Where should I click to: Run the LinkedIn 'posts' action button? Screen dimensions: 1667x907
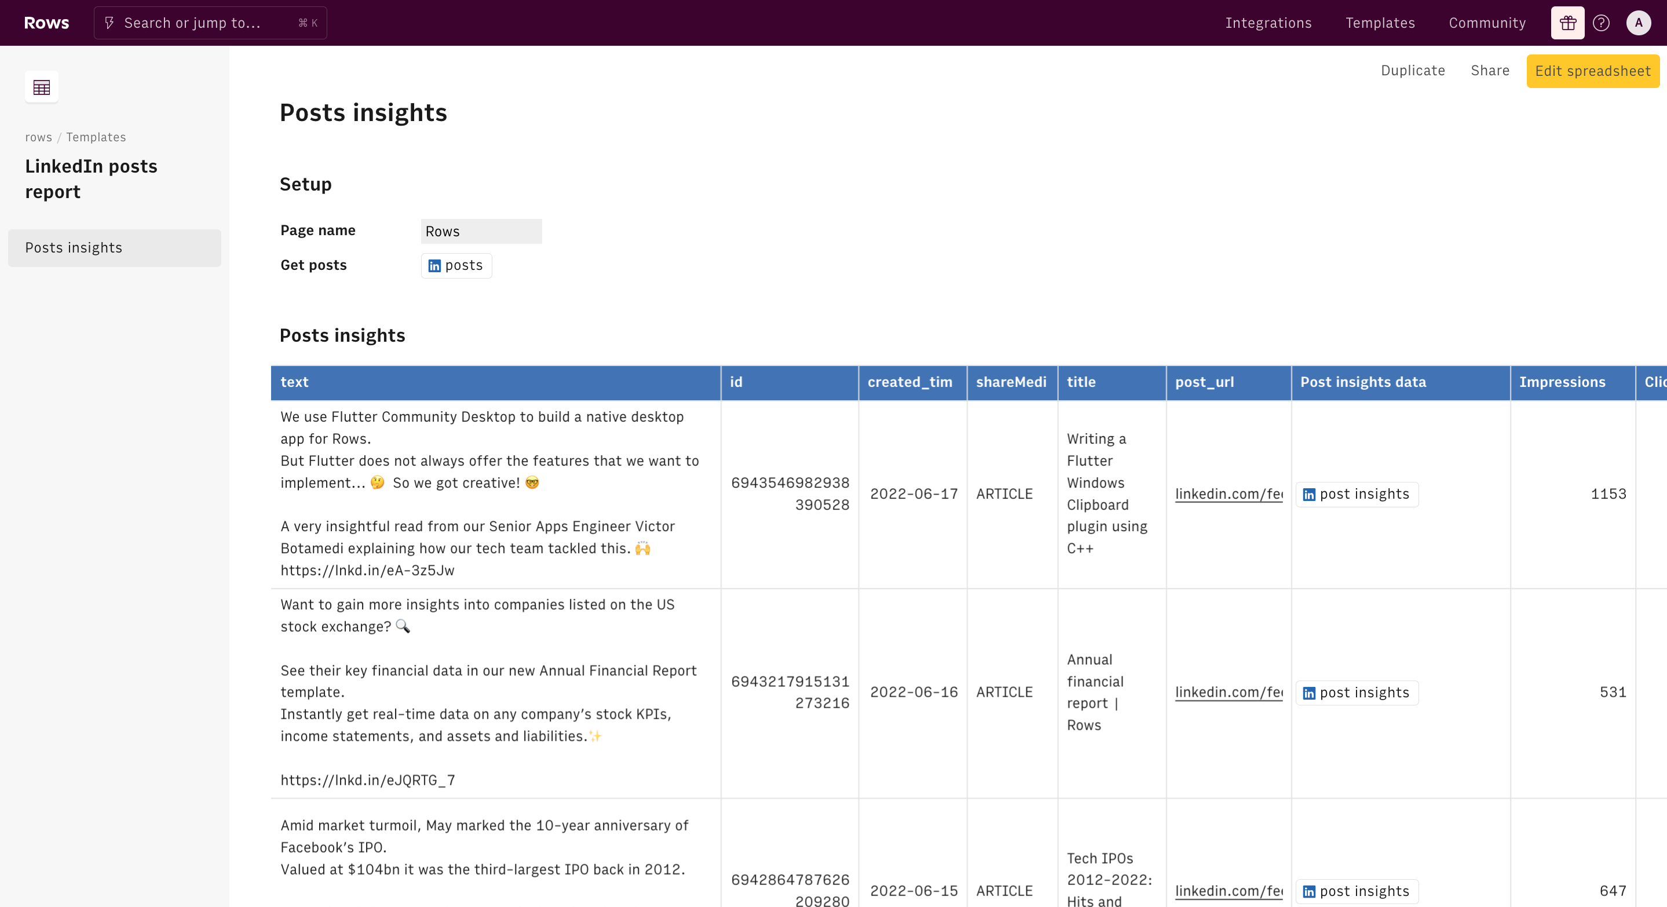click(x=456, y=265)
